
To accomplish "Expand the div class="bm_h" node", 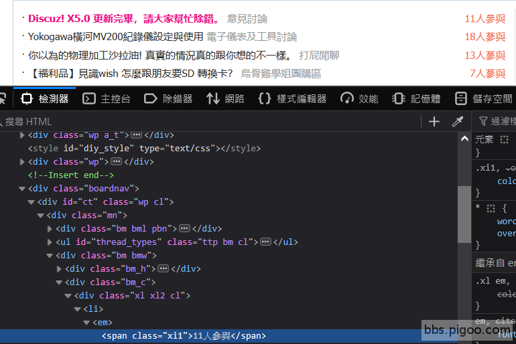I will (59, 269).
